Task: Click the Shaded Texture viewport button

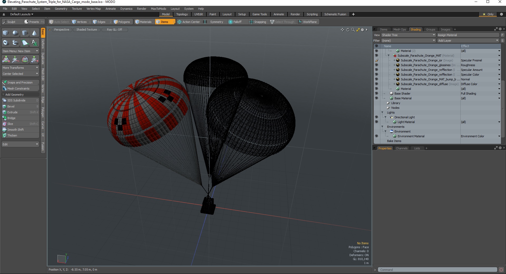Action: pyautogui.click(x=87, y=30)
